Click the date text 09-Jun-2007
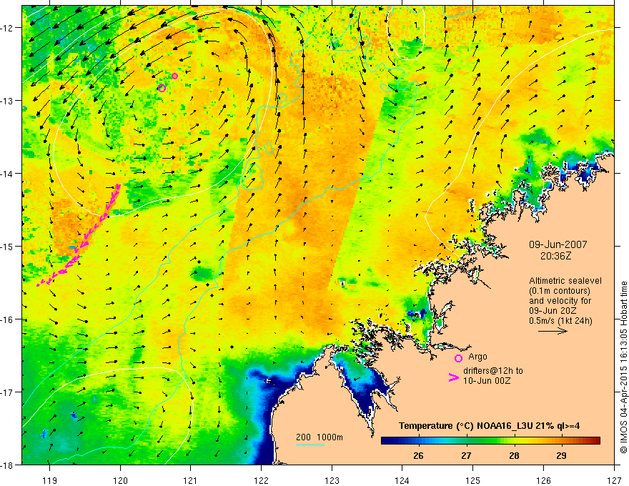Viewport: 629px width, 486px height. pos(558,244)
